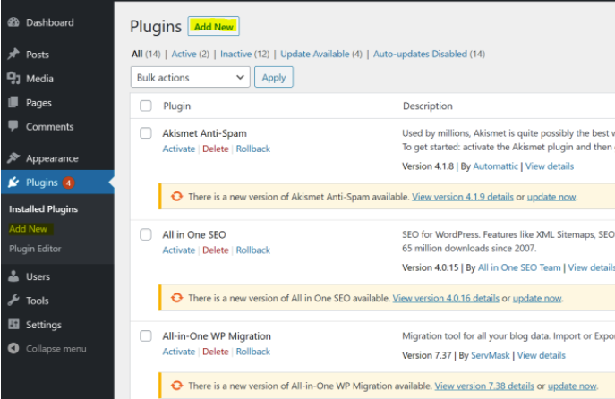Click the All-in-One WP Migration update refresh icon

coord(177,386)
